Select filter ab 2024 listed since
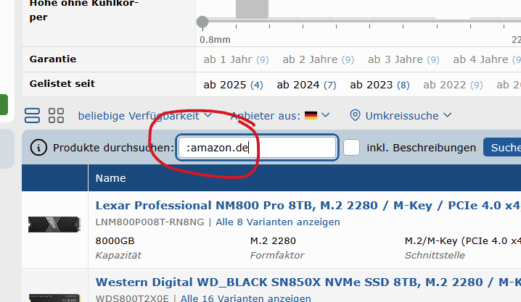This screenshot has height=302, width=521. point(306,85)
